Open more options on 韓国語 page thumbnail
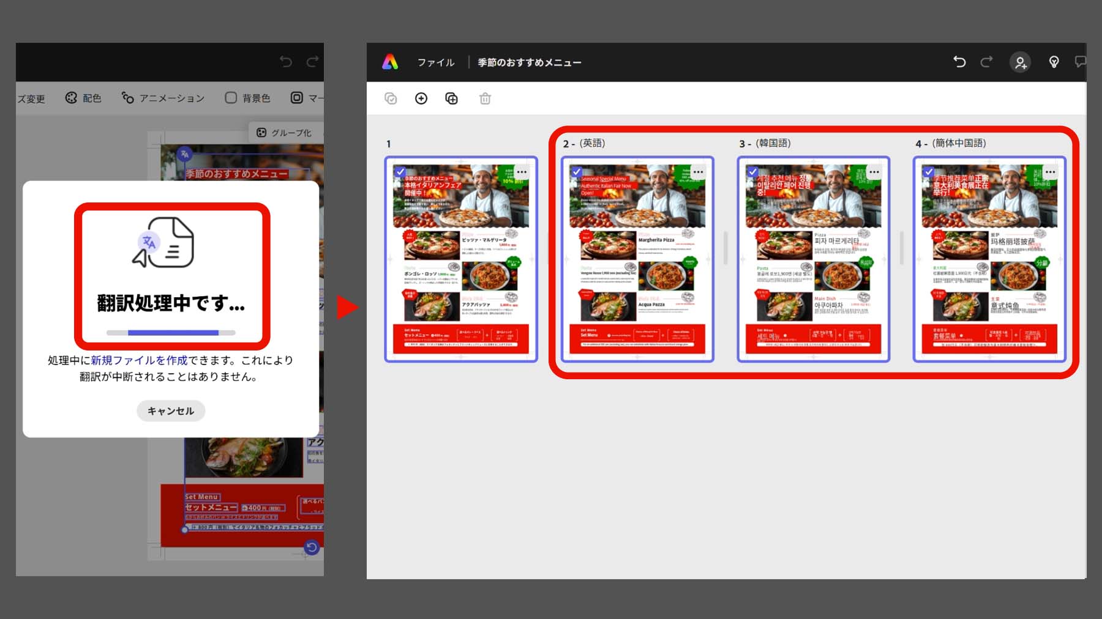This screenshot has width=1102, height=619. tap(874, 172)
